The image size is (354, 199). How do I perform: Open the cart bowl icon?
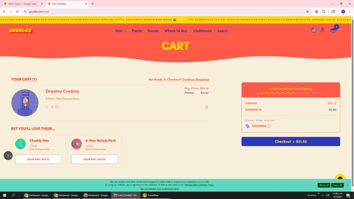334,29
